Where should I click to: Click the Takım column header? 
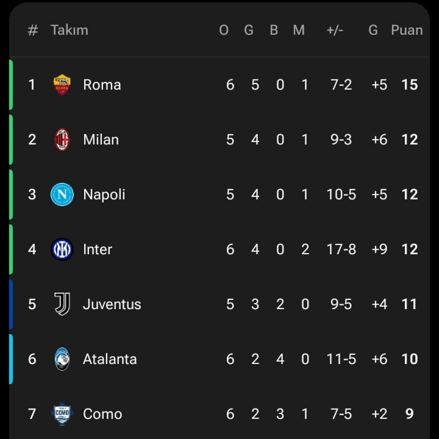70,30
